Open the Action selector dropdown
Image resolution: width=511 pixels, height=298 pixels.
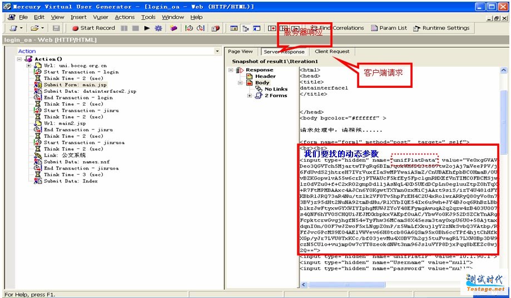coord(217,51)
